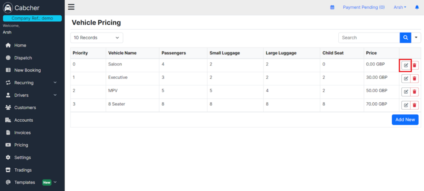Screen dimensions: 424x191
Task: Edit the MPV vehicle pricing
Action: tap(406, 92)
